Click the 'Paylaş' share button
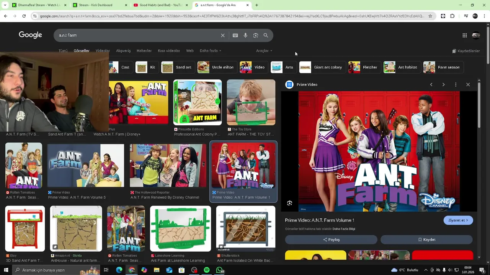This screenshot has width=490, height=275. coord(331,239)
